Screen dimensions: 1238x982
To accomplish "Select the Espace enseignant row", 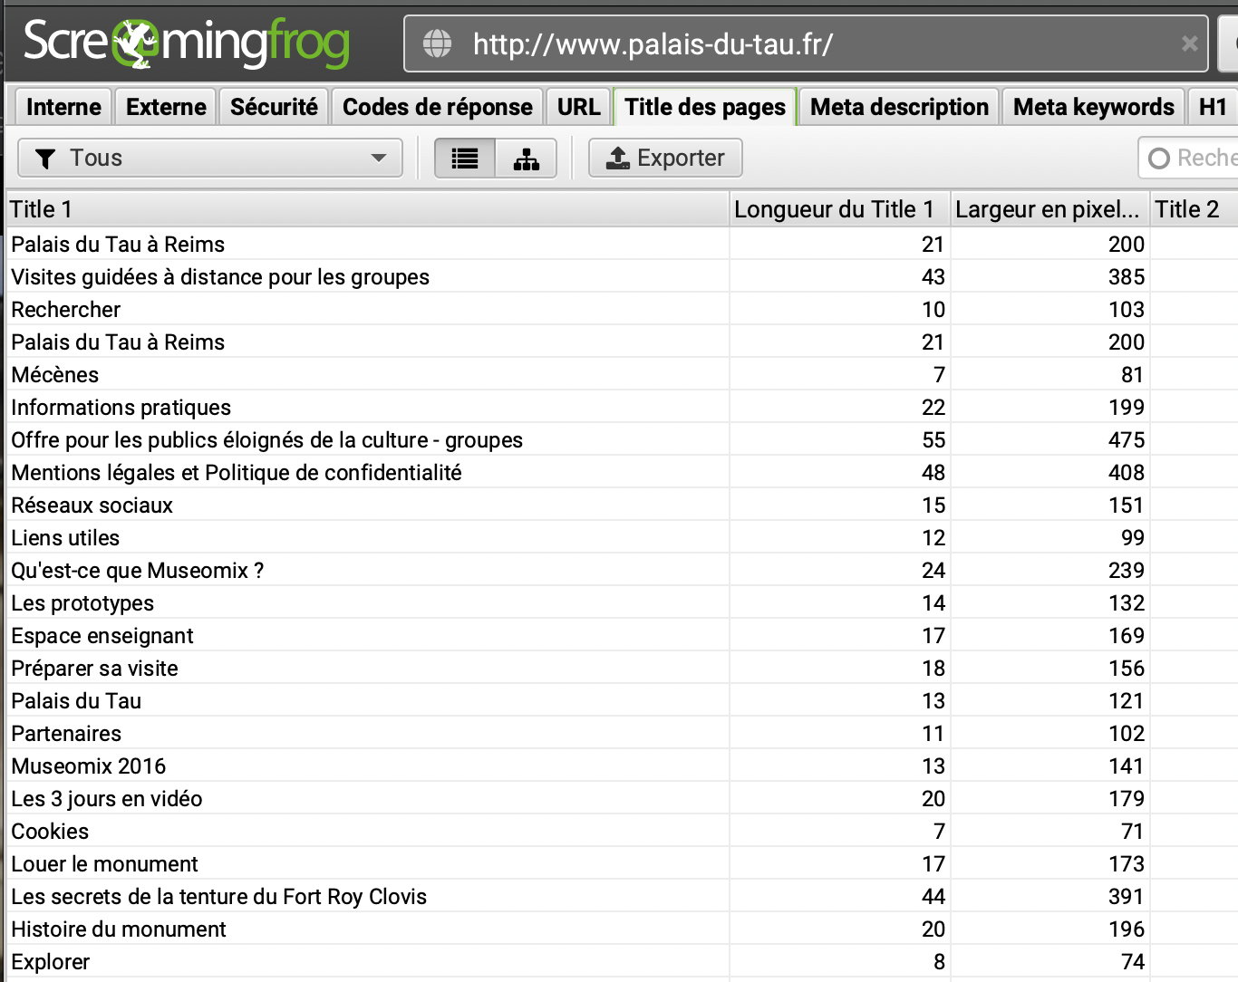I will [x=622, y=635].
